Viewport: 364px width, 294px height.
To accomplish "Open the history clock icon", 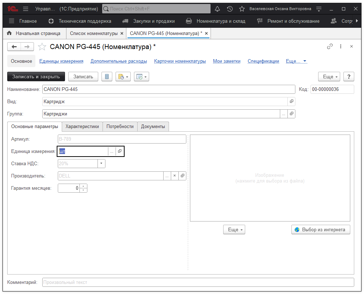I will coord(230,9).
